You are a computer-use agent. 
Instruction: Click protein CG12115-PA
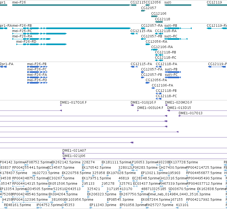point(134,67)
